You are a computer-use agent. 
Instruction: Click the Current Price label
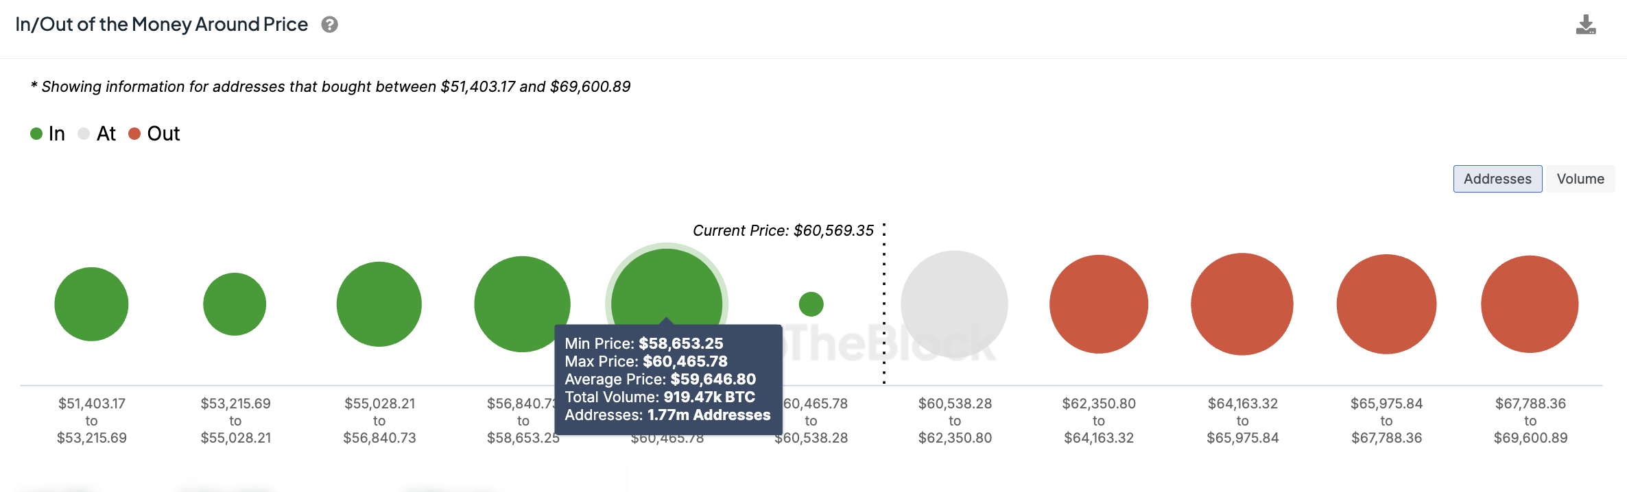pyautogui.click(x=783, y=230)
